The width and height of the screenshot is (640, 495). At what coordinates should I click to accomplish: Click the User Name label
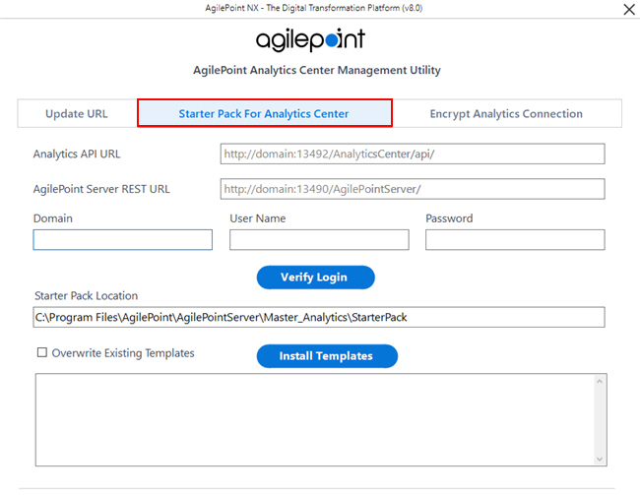coord(258,218)
